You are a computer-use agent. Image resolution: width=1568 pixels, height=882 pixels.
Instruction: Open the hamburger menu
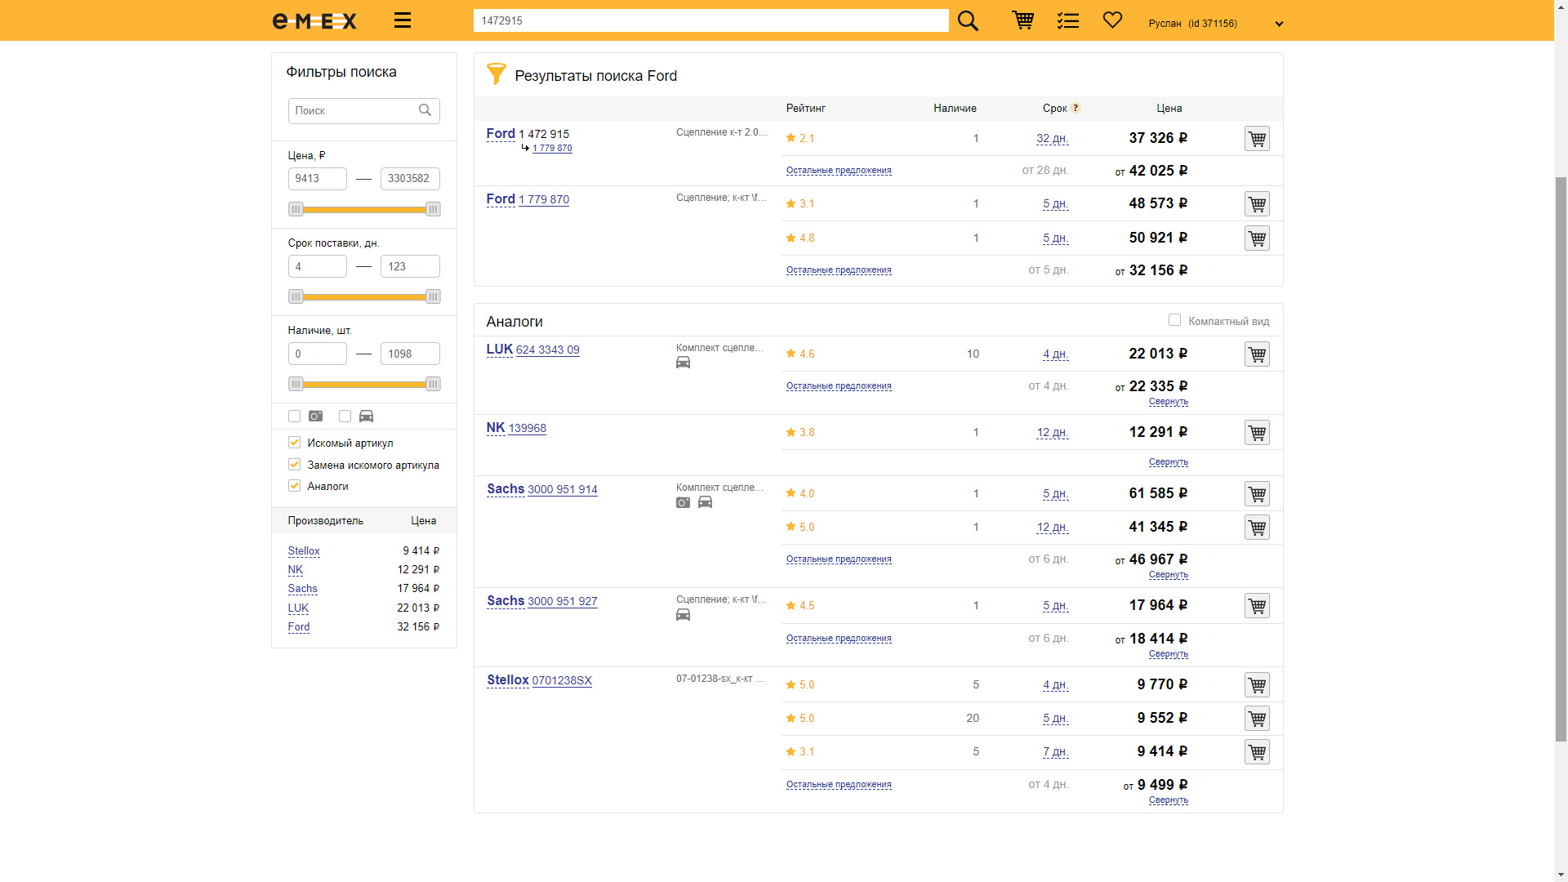402,20
